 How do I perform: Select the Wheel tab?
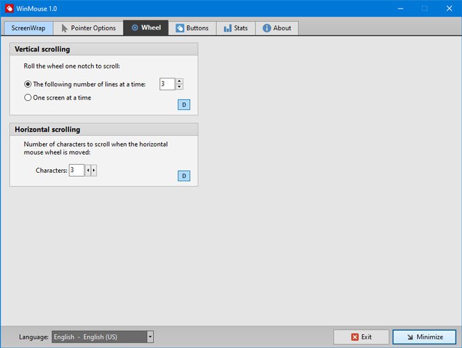(x=146, y=28)
